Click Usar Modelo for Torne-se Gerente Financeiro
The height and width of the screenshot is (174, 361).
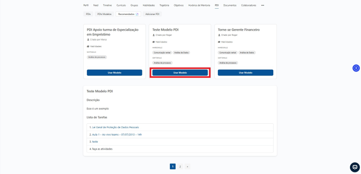pyautogui.click(x=245, y=73)
